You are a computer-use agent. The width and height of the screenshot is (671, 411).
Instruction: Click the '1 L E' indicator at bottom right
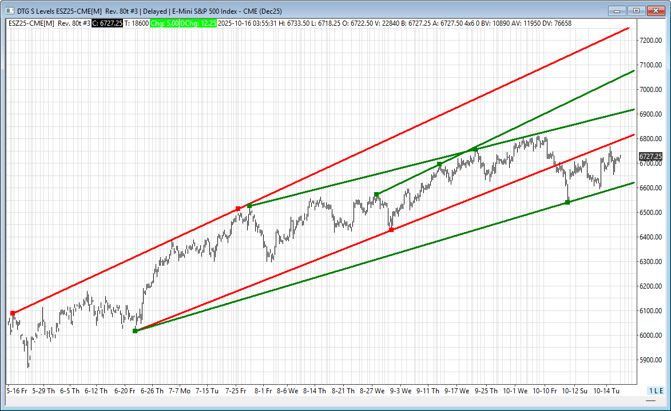(x=656, y=390)
